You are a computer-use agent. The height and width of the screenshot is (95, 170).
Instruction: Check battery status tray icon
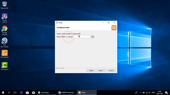click(144, 93)
